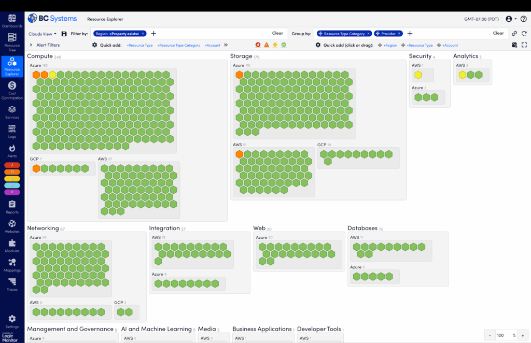Open Resource Tree in the sidebar
The image size is (531, 343).
click(x=12, y=40)
